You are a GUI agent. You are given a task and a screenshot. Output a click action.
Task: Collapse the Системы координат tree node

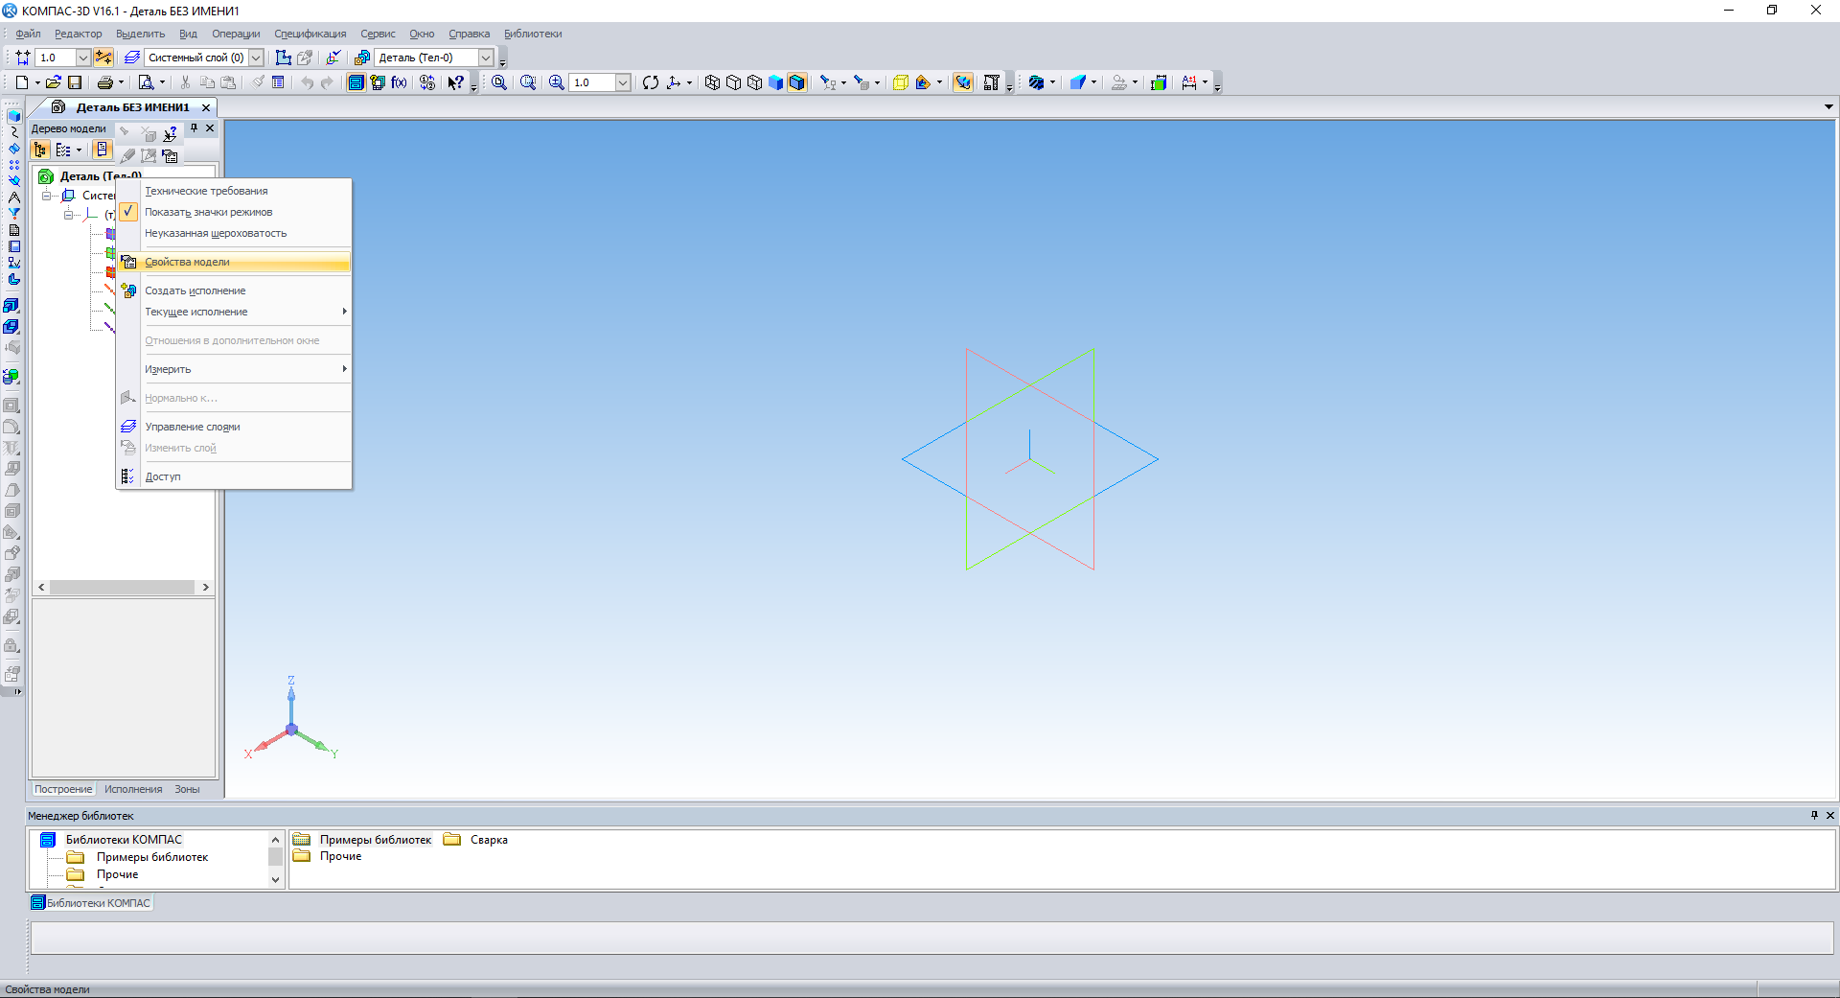46,196
